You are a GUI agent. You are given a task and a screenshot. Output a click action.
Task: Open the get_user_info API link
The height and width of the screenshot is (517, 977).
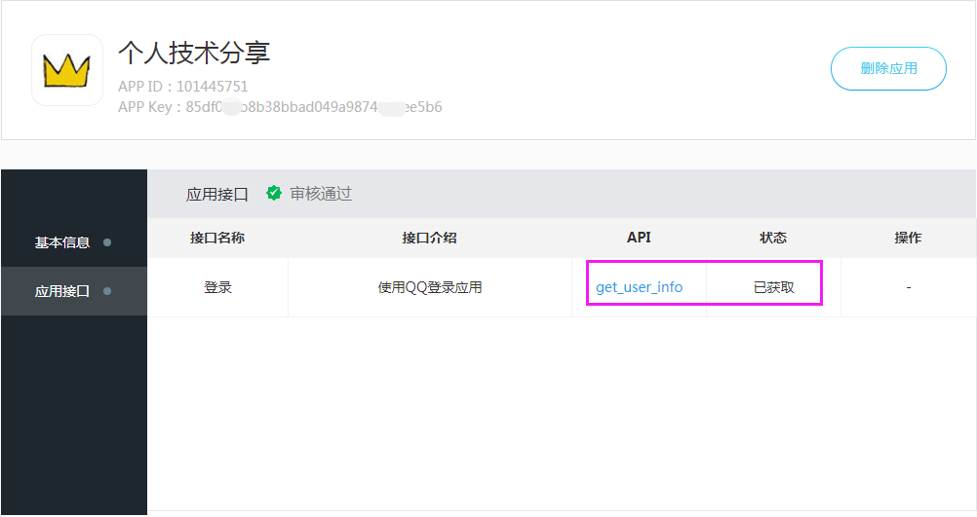point(640,287)
